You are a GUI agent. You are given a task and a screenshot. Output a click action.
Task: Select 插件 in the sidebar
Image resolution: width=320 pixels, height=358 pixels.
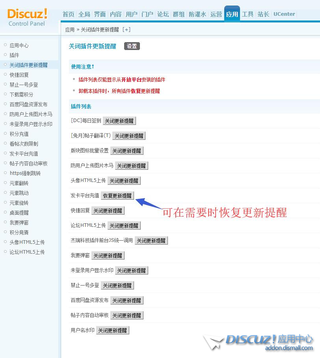click(x=14, y=55)
